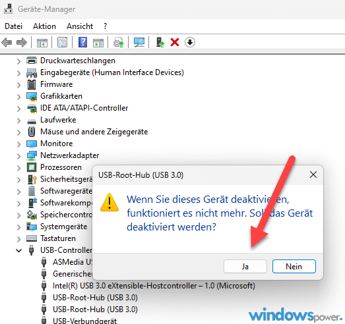The width and height of the screenshot is (345, 324).
Task: Open the Datei menu
Action: tap(14, 26)
